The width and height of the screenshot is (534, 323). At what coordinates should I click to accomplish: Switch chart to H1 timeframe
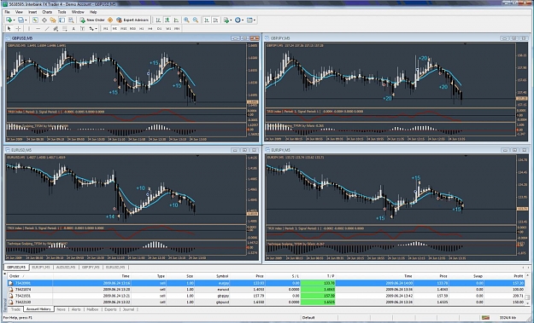click(x=141, y=29)
